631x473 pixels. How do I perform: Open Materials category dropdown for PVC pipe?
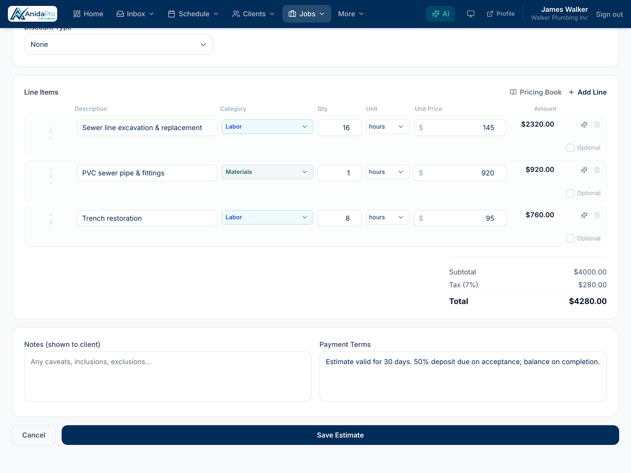point(267,172)
